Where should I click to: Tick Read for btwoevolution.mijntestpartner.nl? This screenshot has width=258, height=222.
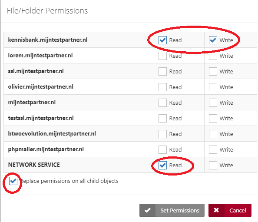162,134
